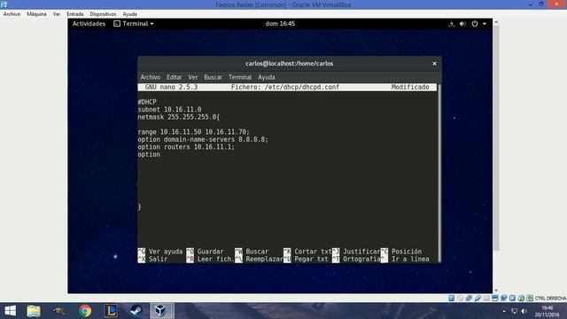Viewport: 567px width, 319px height.
Task: Click the 'Fichero: /etc/dhcp/dhcpd.conf' title text
Action: [x=285, y=87]
